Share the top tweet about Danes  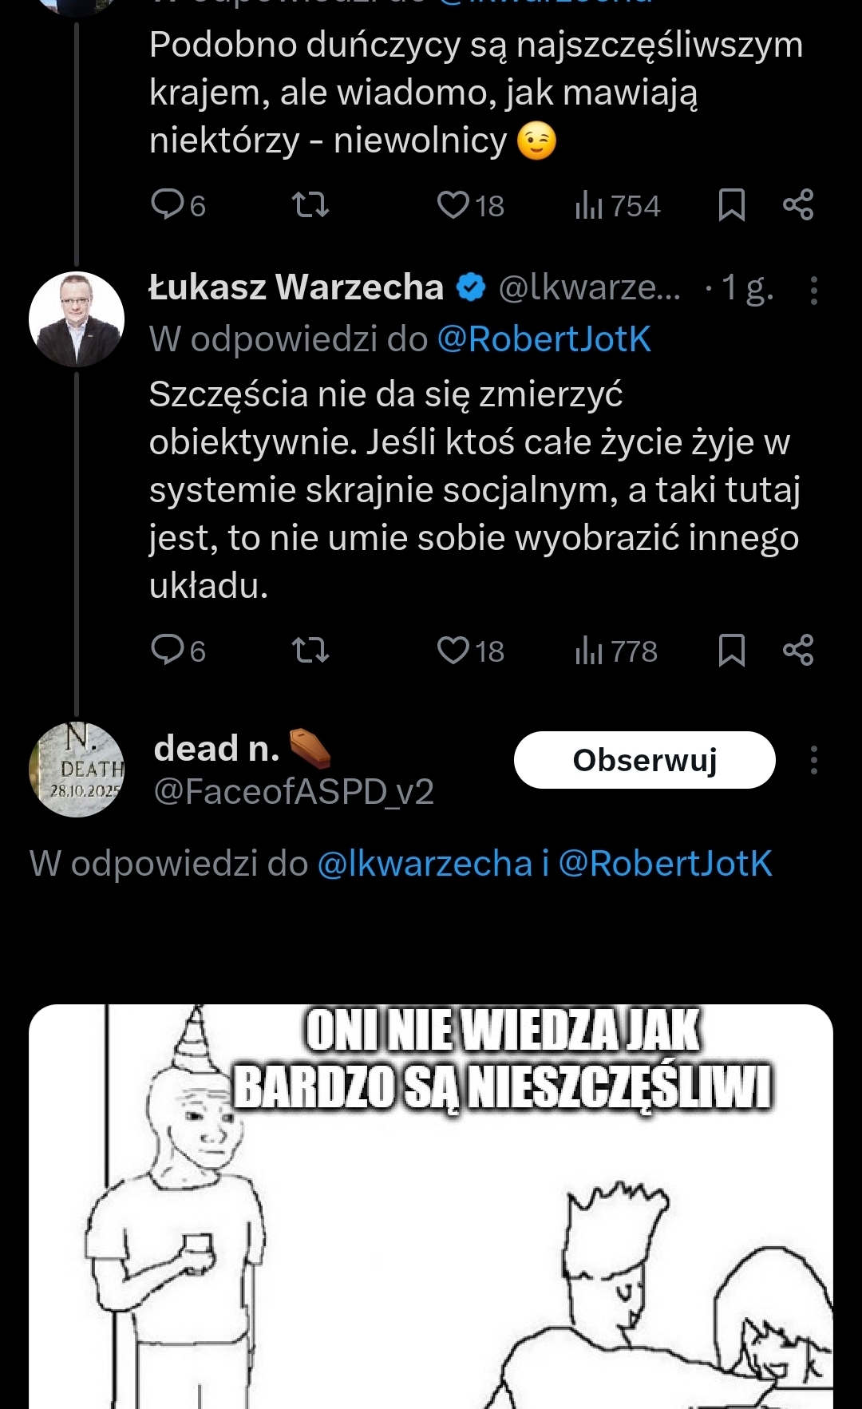[797, 204]
